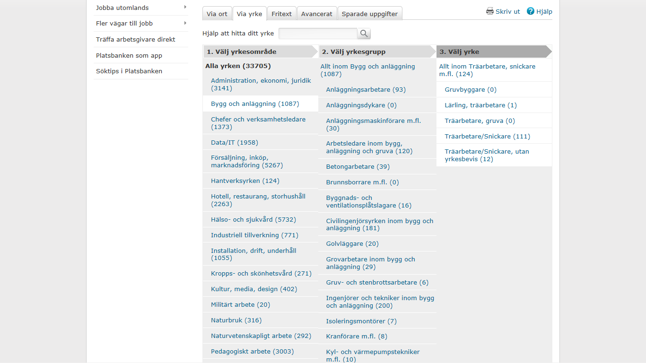Choose Chefer och verksamhetsledare category
The image size is (646, 363).
click(258, 123)
